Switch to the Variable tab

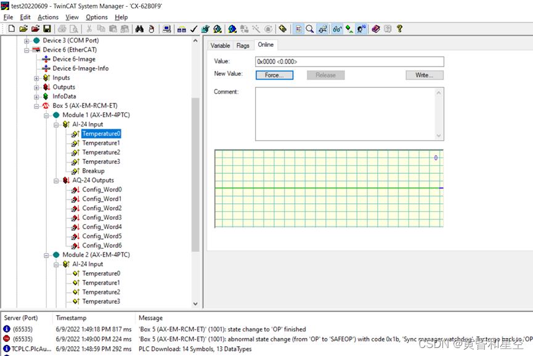[x=220, y=46]
